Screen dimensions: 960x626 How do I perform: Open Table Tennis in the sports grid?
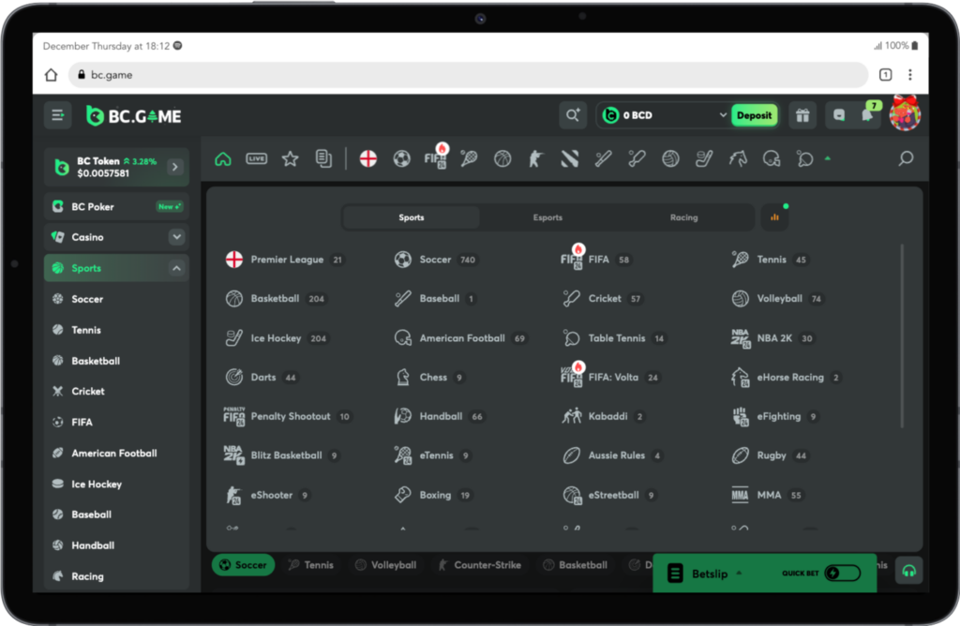click(614, 338)
